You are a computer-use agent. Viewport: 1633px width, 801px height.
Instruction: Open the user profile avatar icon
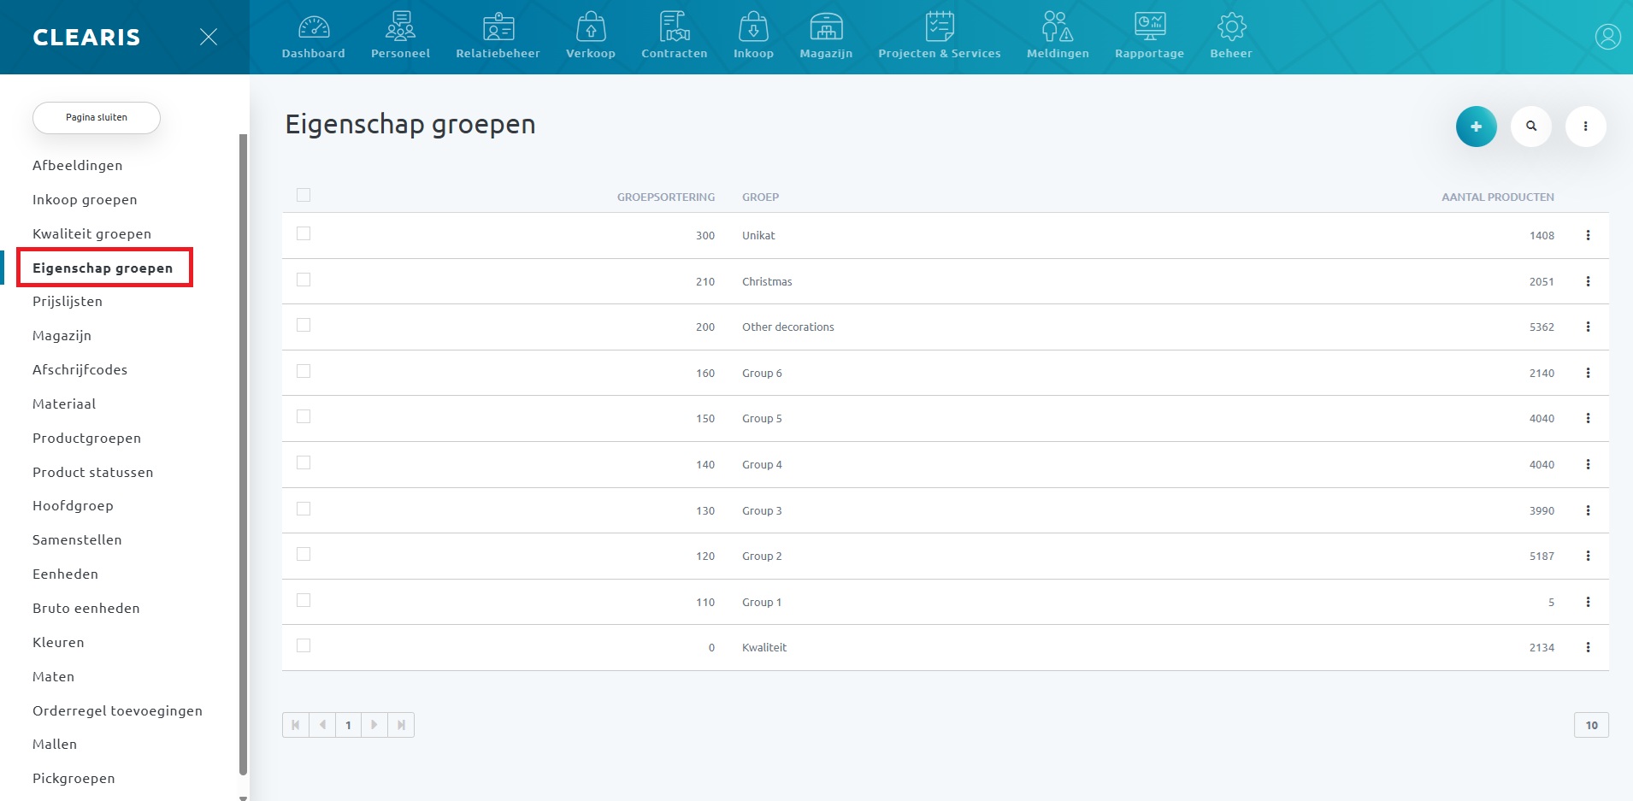(1607, 37)
